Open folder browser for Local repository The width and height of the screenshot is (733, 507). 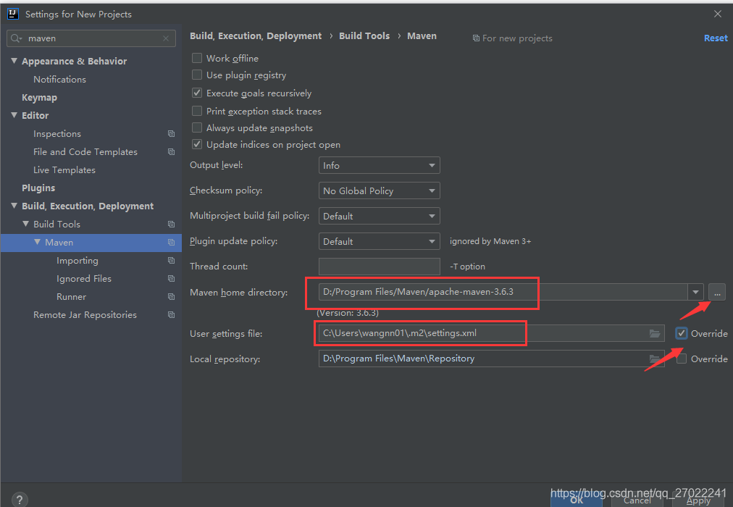tap(655, 359)
